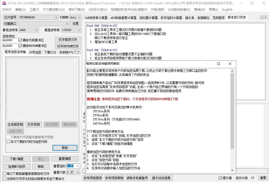Click the EEPROM start address 0x0000 field
Screen dimensions: 269x182
point(10,46)
